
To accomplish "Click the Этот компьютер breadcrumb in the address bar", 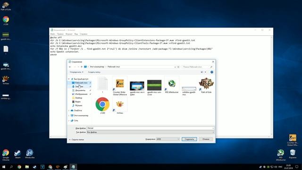I will tap(97, 67).
